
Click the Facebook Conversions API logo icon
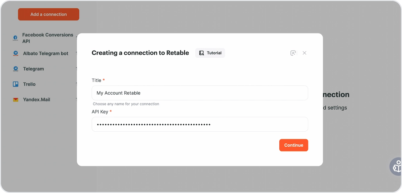coord(15,38)
